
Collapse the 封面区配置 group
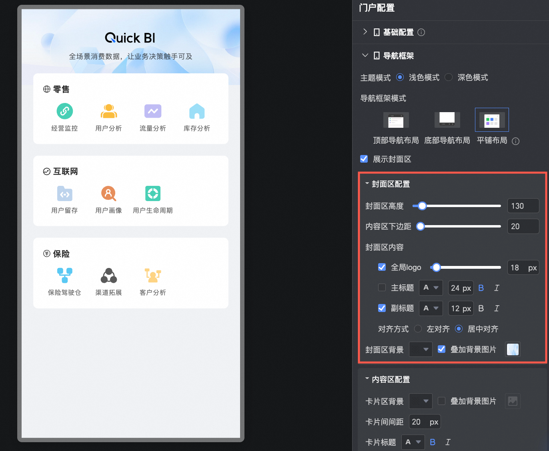pyautogui.click(x=367, y=184)
